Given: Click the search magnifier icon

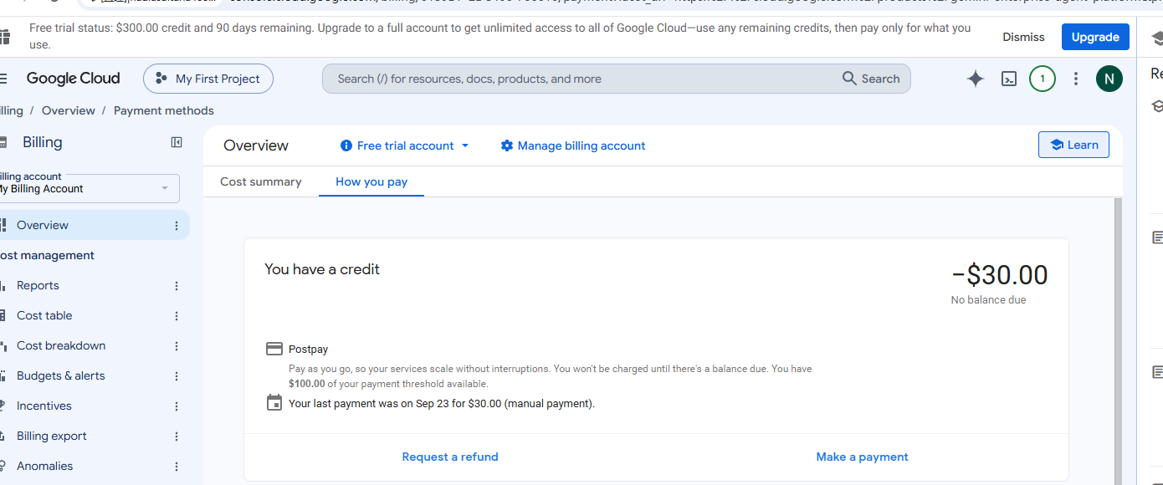Looking at the screenshot, I should pyautogui.click(x=849, y=79).
